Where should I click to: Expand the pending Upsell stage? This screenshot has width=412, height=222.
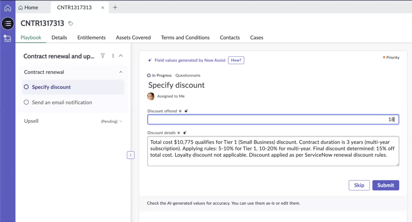pyautogui.click(x=121, y=121)
